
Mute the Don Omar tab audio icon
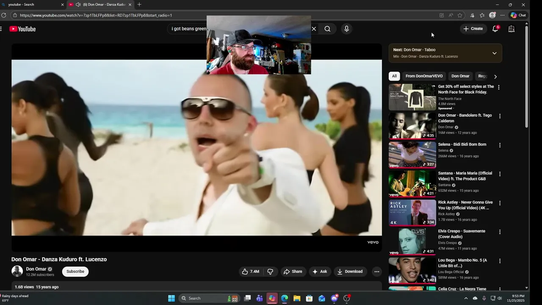78,5
